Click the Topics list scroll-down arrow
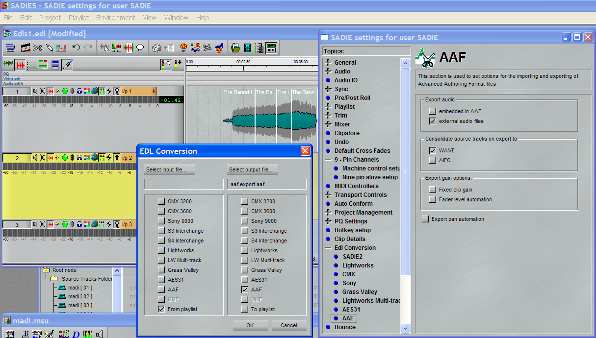The width and height of the screenshot is (596, 338). click(x=405, y=328)
